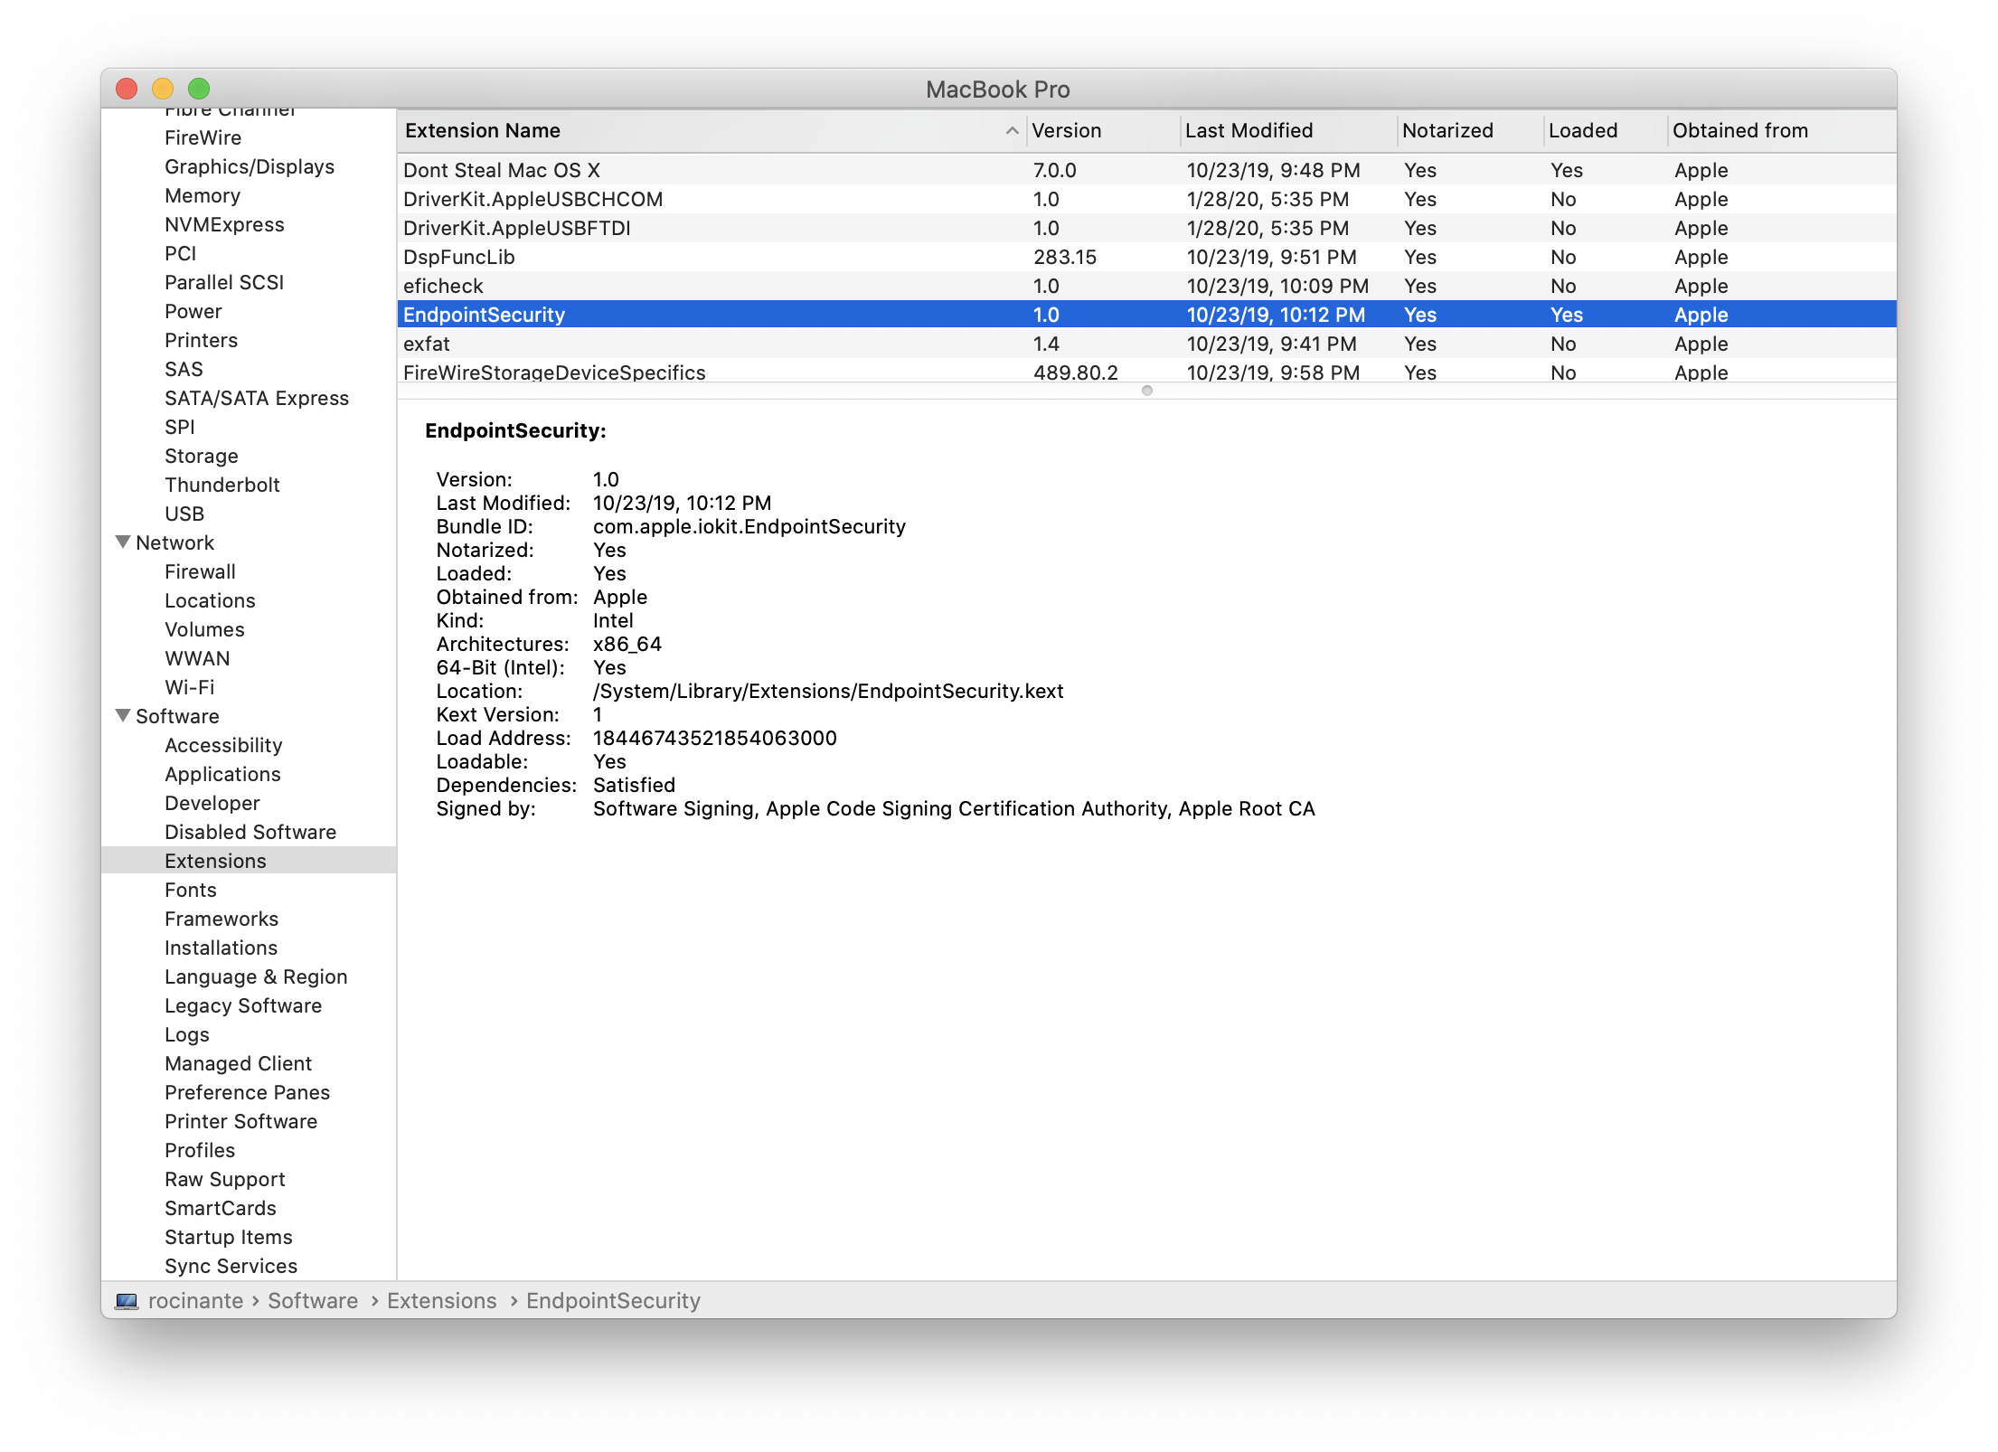1998x1452 pixels.
Task: Click sort arrow in Extension Name header
Action: tap(1012, 131)
